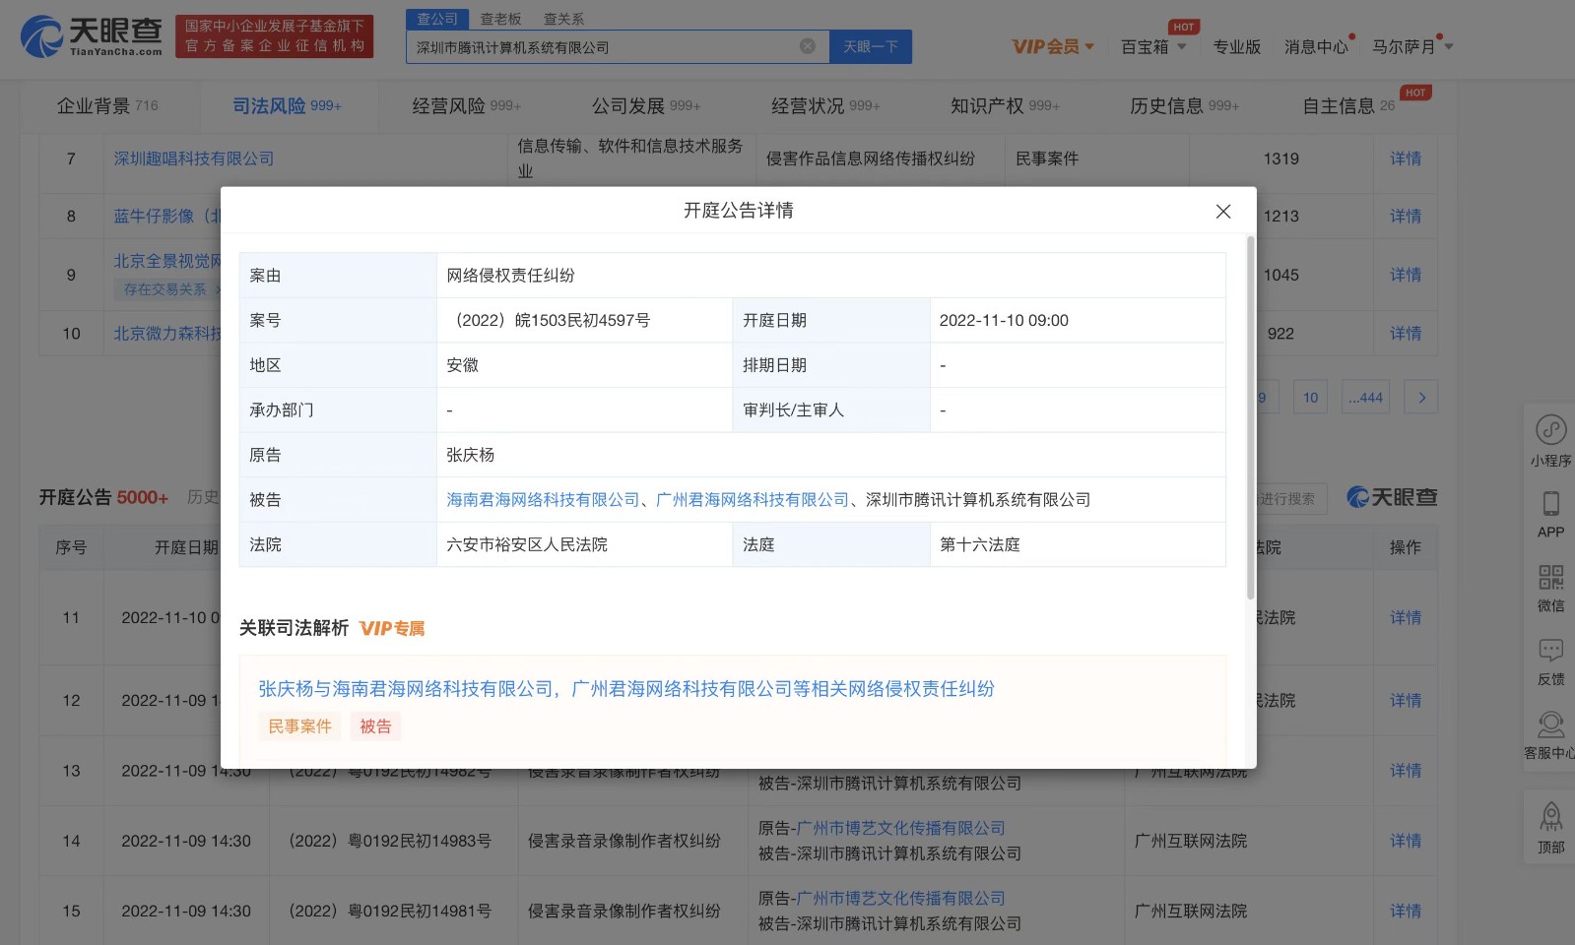Screen dimensions: 1575x945
Task: Expand the 百宝箱 dropdown menu
Action: (x=1153, y=46)
